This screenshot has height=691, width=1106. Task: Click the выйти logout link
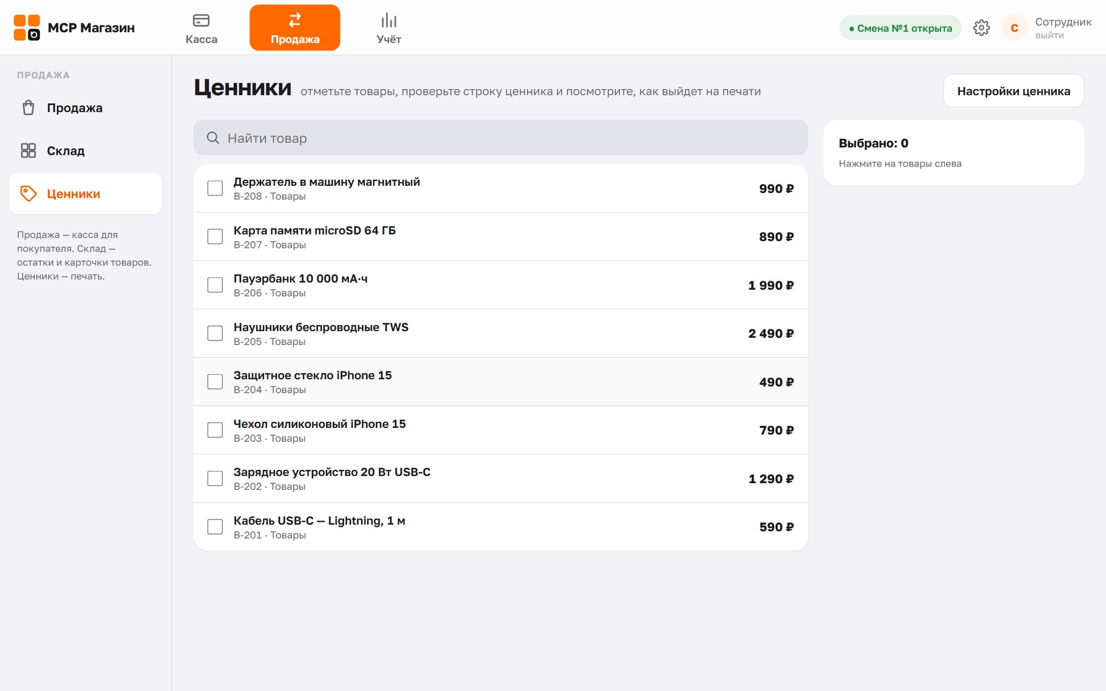click(1050, 35)
